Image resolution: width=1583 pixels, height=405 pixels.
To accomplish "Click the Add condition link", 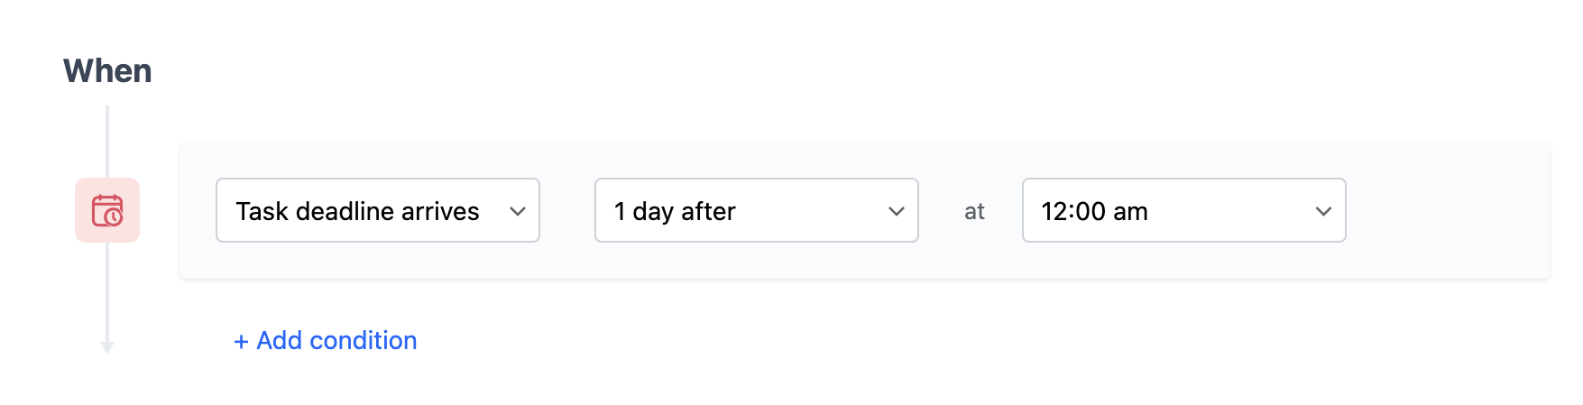I will (x=326, y=340).
